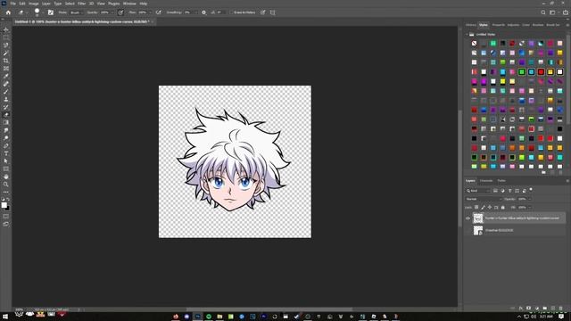Toggle the Erase to History checkbox
This screenshot has height=321, width=571.
(231, 12)
